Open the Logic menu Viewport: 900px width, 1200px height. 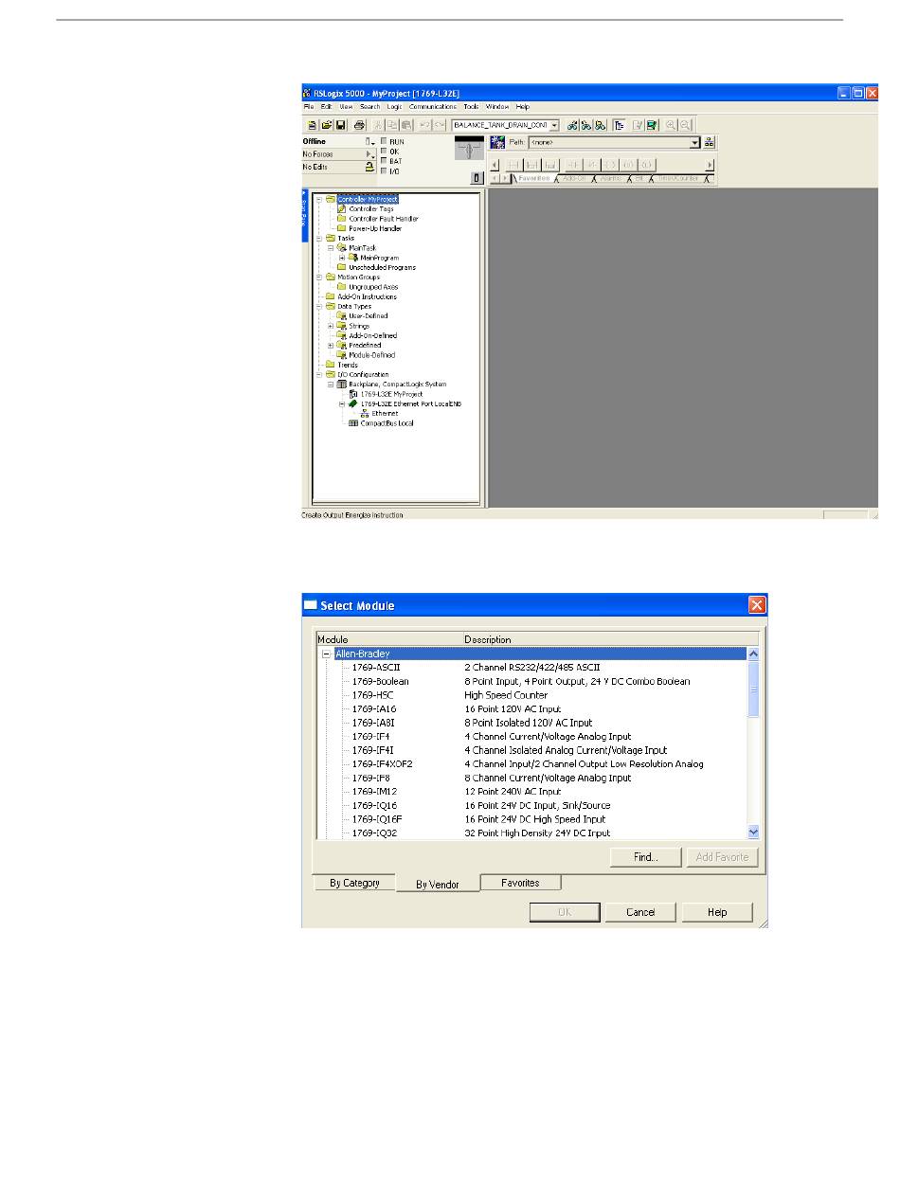[x=394, y=107]
